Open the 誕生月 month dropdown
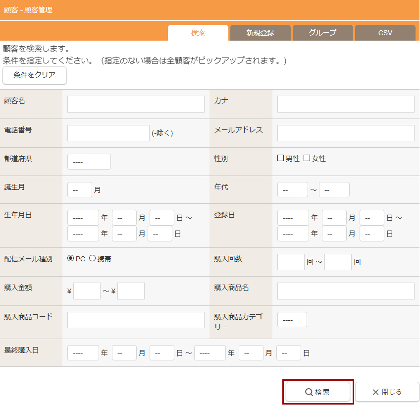420x411 pixels. 80,190
